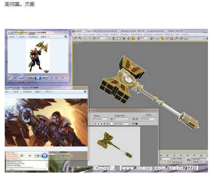Click the Use Pivot Point Center icon

152,39
